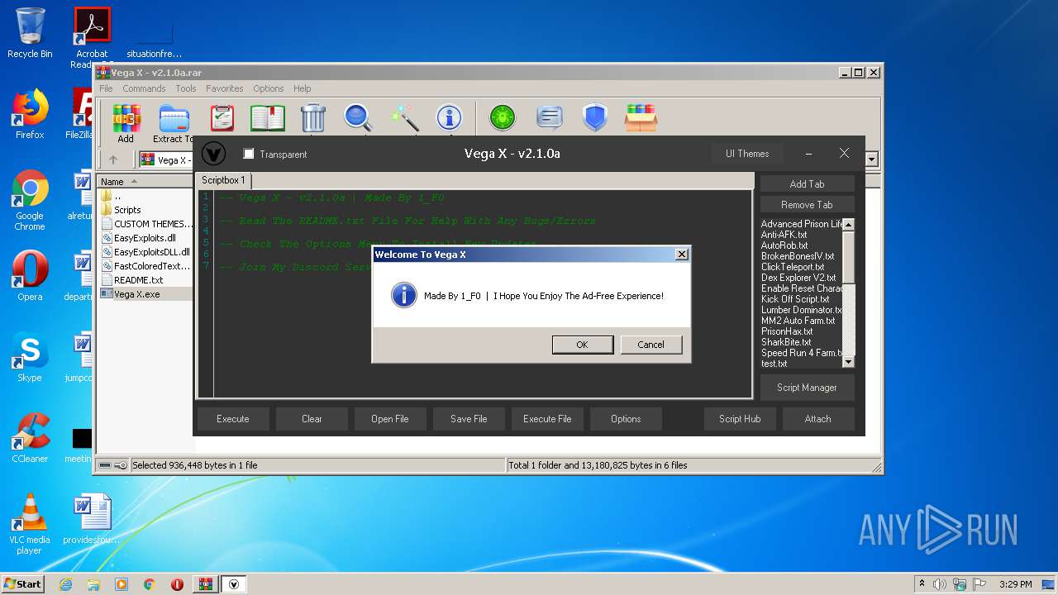
Task: Click Windows Explorer taskbar folder icon
Action: tap(93, 584)
